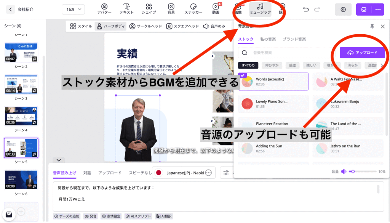Switch to the ブランド音楽 tab

[x=294, y=39]
